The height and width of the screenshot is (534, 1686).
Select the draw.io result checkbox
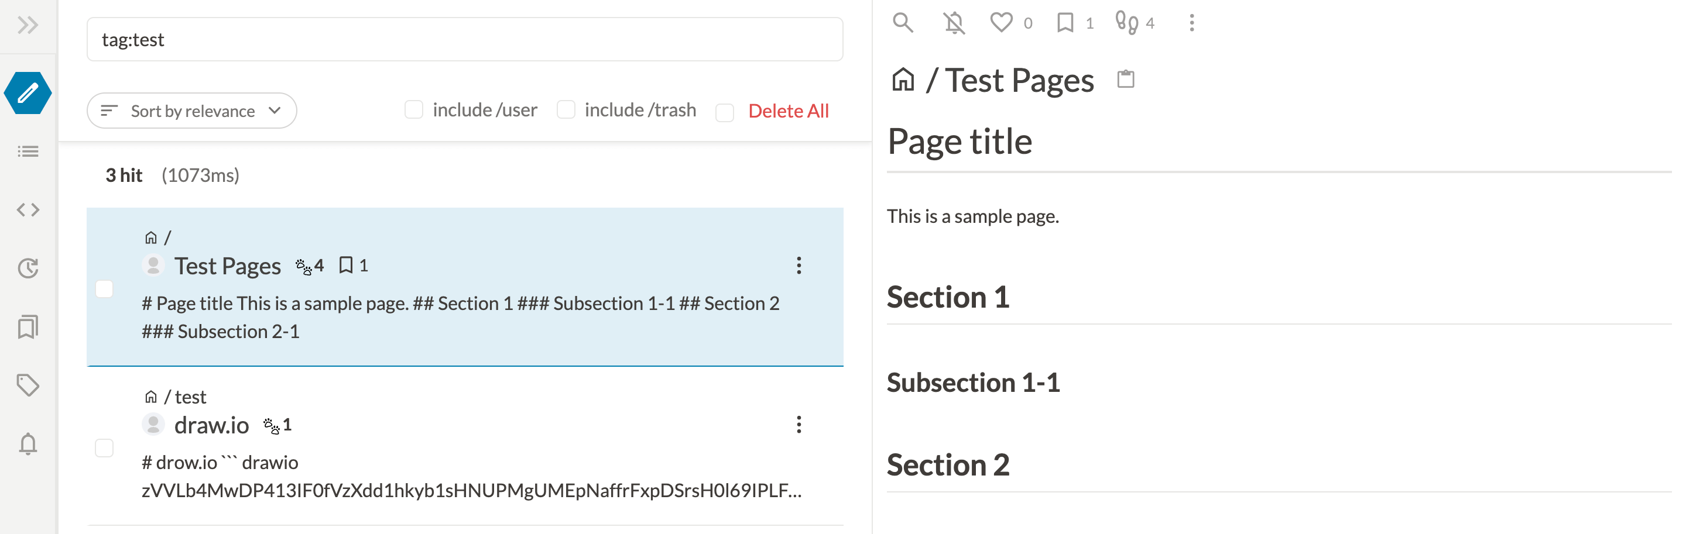pos(104,449)
